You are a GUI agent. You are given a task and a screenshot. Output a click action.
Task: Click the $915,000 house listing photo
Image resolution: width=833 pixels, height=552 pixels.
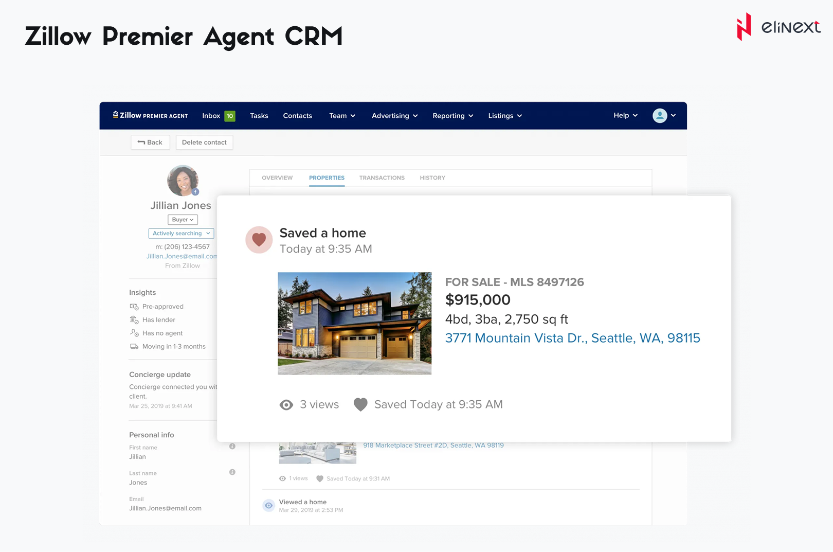(x=354, y=323)
